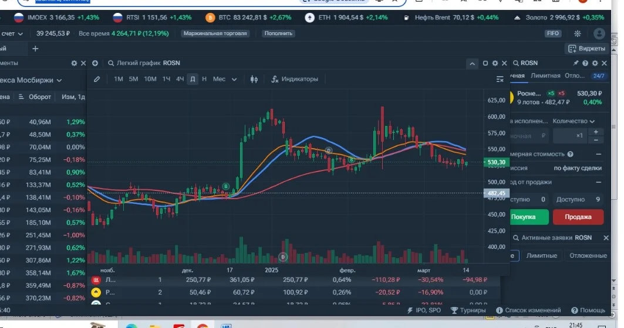Switch to the Отло... deferred order tab

[x=575, y=76]
